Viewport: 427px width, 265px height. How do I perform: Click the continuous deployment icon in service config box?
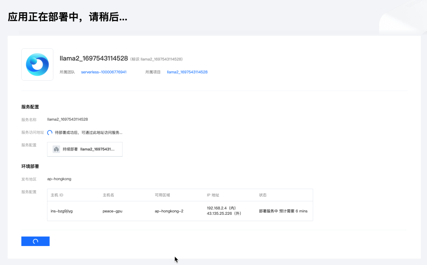(57, 149)
